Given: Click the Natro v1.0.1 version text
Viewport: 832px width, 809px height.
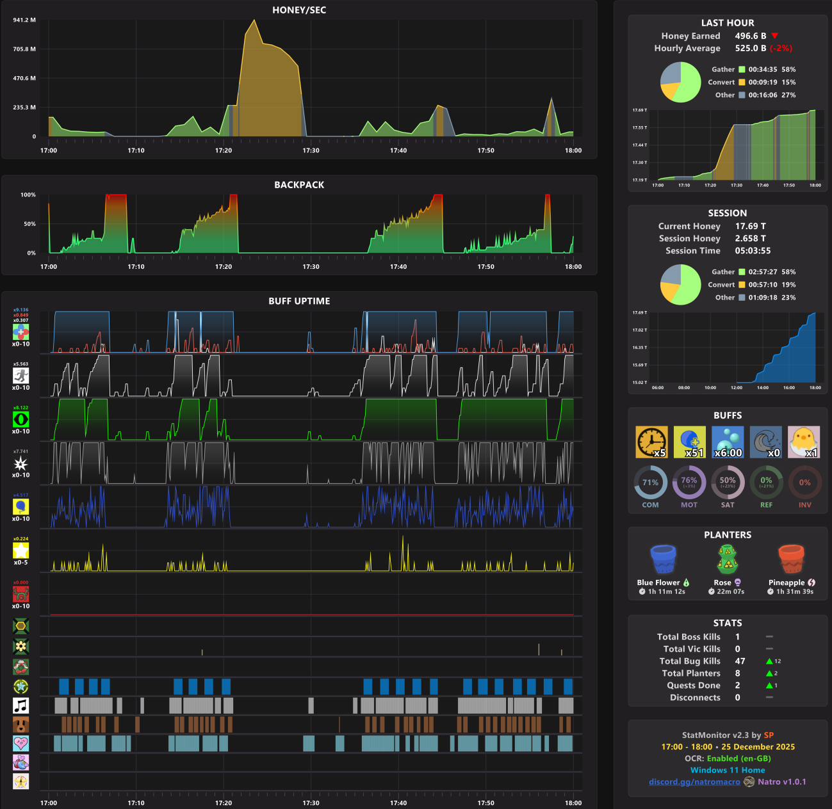Looking at the screenshot, I should point(782,782).
